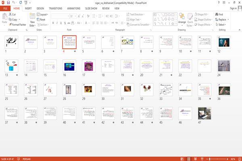Screen dimensions: 242x161
Task: Click the Decrease List Level icon
Action: (107, 16)
